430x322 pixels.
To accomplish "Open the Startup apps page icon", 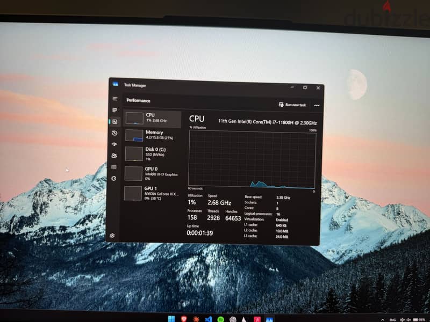I will point(114,144).
